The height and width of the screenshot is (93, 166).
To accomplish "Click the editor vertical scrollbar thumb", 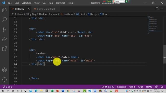I will click(x=165, y=54).
